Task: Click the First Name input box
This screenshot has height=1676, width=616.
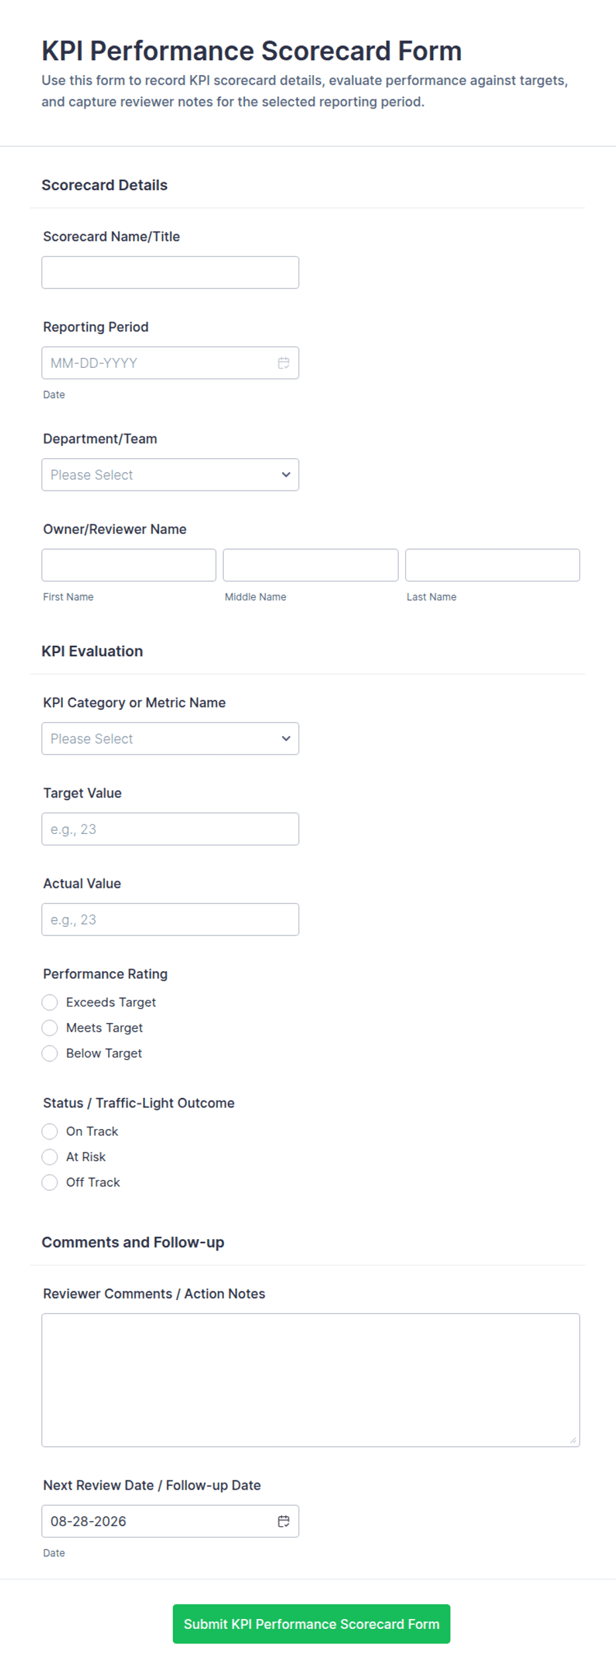Action: [128, 565]
